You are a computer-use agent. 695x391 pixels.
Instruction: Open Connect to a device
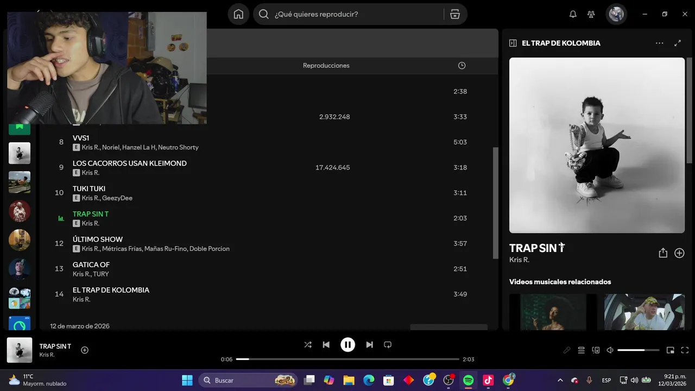(x=596, y=350)
